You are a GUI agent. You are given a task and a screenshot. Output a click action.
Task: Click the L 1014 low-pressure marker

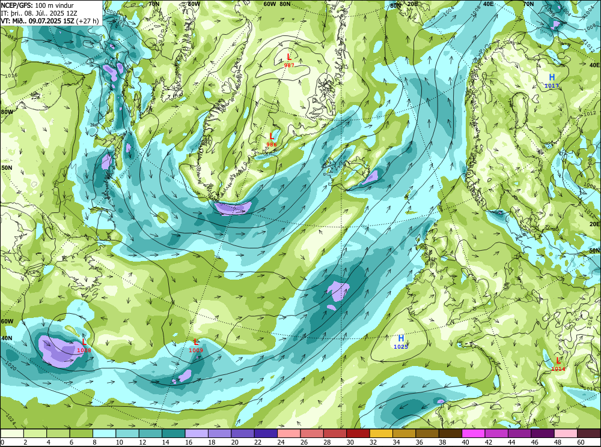click(x=558, y=364)
